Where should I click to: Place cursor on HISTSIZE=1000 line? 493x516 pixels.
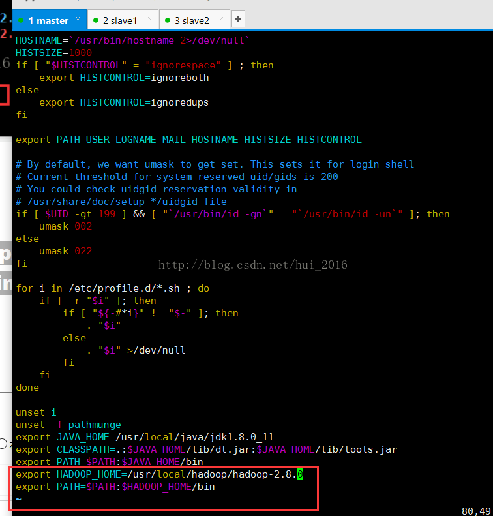[x=53, y=53]
